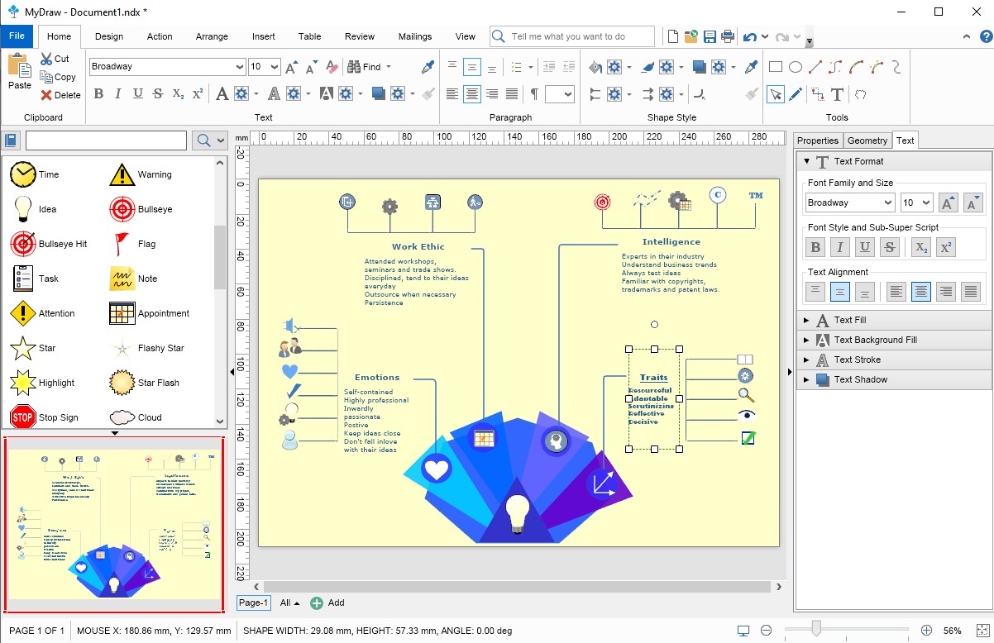Click the library search magnifier button
Image resolution: width=994 pixels, height=643 pixels.
click(x=202, y=141)
